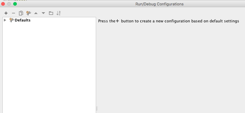This screenshot has width=245, height=113.
Task: Click the Run/Debug Configurations title text
Action: (x=159, y=4)
